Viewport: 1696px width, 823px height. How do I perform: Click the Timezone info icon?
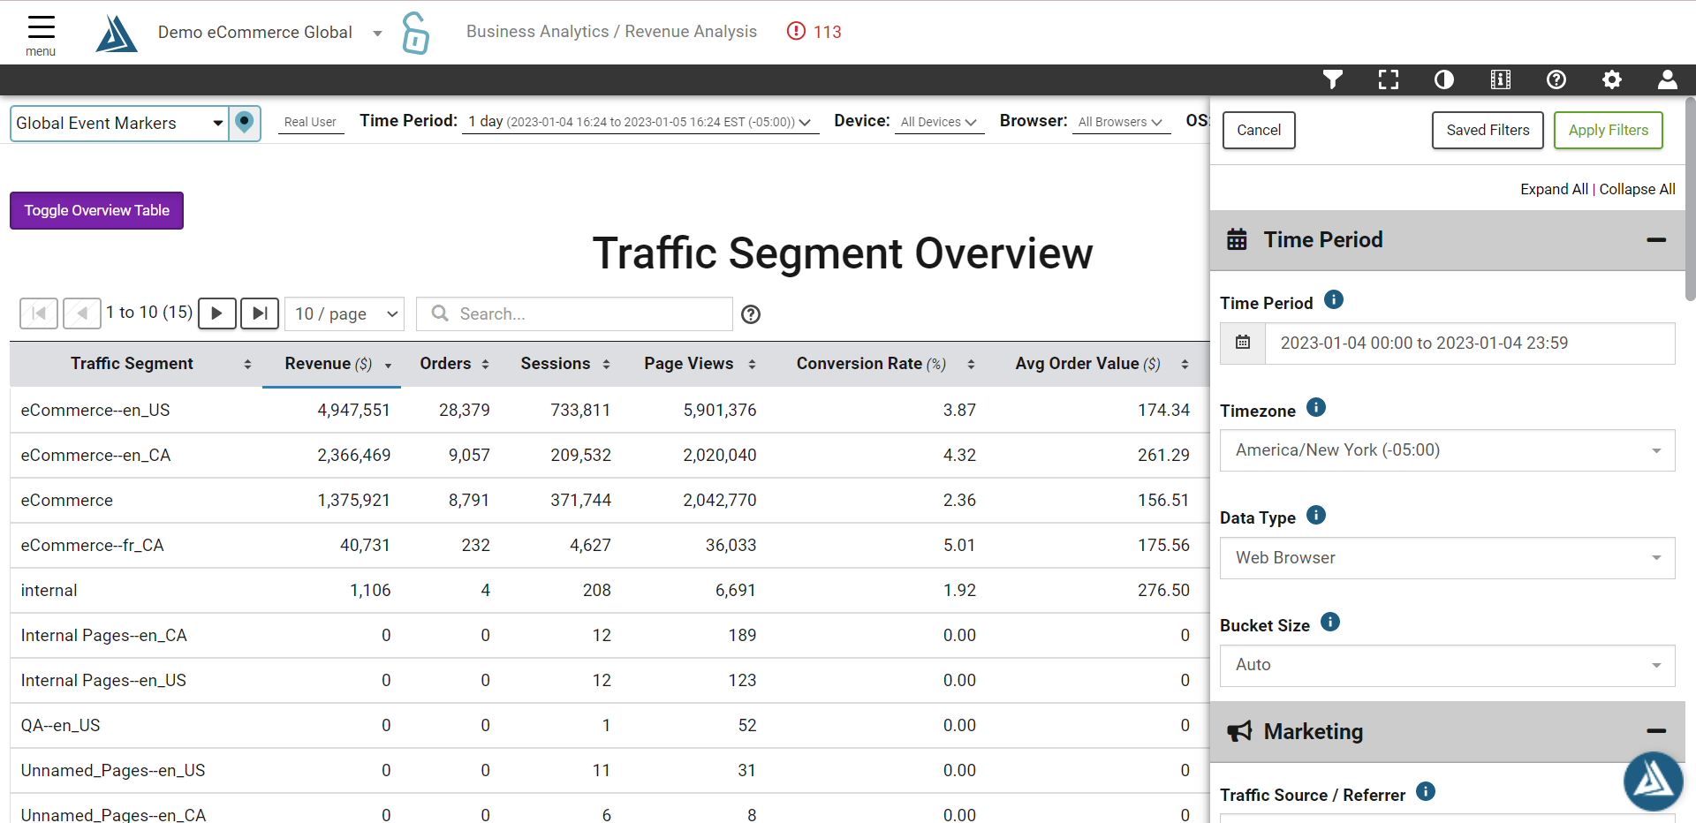pyautogui.click(x=1316, y=407)
